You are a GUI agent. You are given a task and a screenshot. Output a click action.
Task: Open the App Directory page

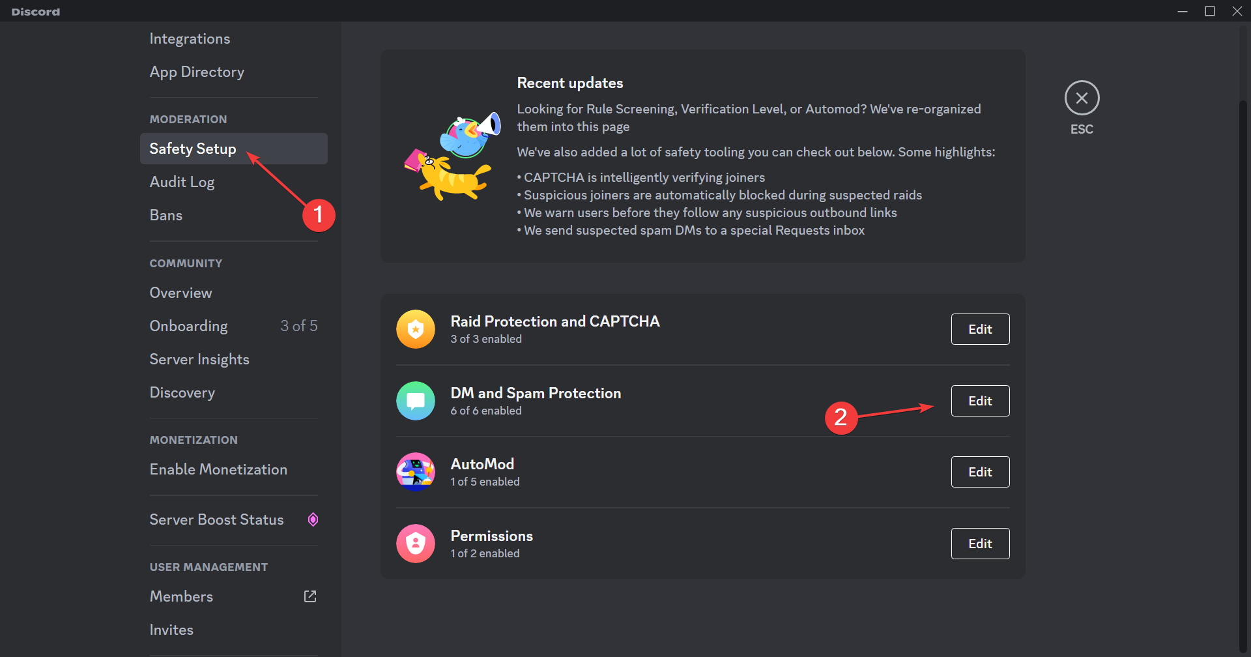tap(197, 72)
